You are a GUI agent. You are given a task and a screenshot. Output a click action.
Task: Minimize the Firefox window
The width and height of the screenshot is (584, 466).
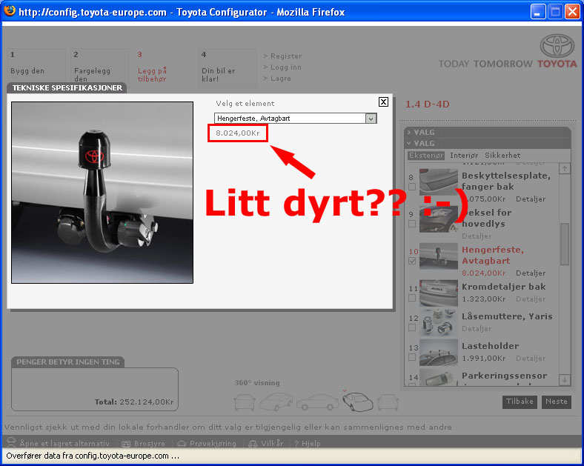tap(537, 12)
